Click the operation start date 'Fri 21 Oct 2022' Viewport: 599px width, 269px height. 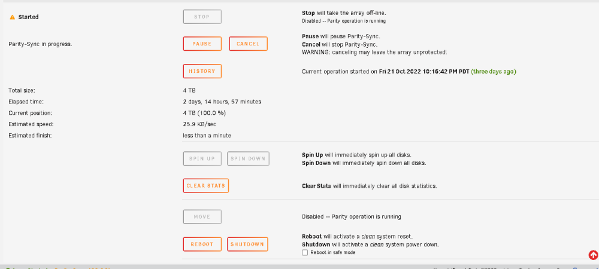[x=398, y=72]
